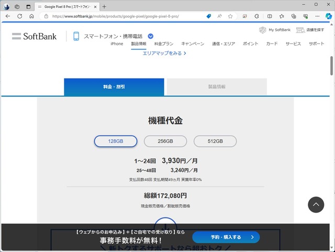Click the 3,240円/月 price text
The image size is (335, 252).
tap(184, 170)
